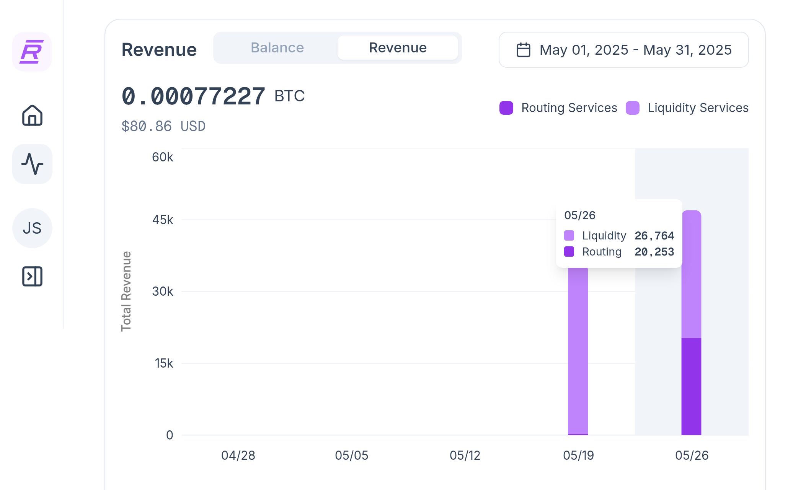Click the $80.86 USD value
The image size is (806, 490).
pos(163,126)
